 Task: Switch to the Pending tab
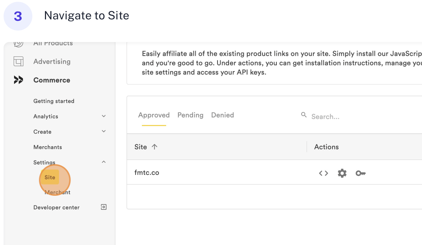(x=190, y=115)
